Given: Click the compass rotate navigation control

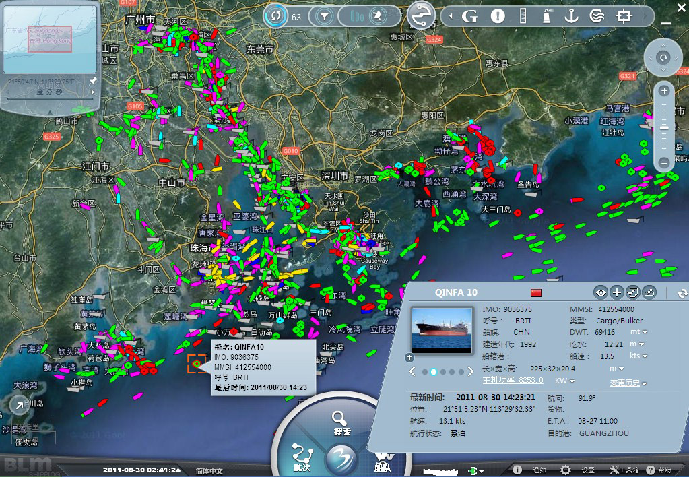Looking at the screenshot, I should [663, 57].
